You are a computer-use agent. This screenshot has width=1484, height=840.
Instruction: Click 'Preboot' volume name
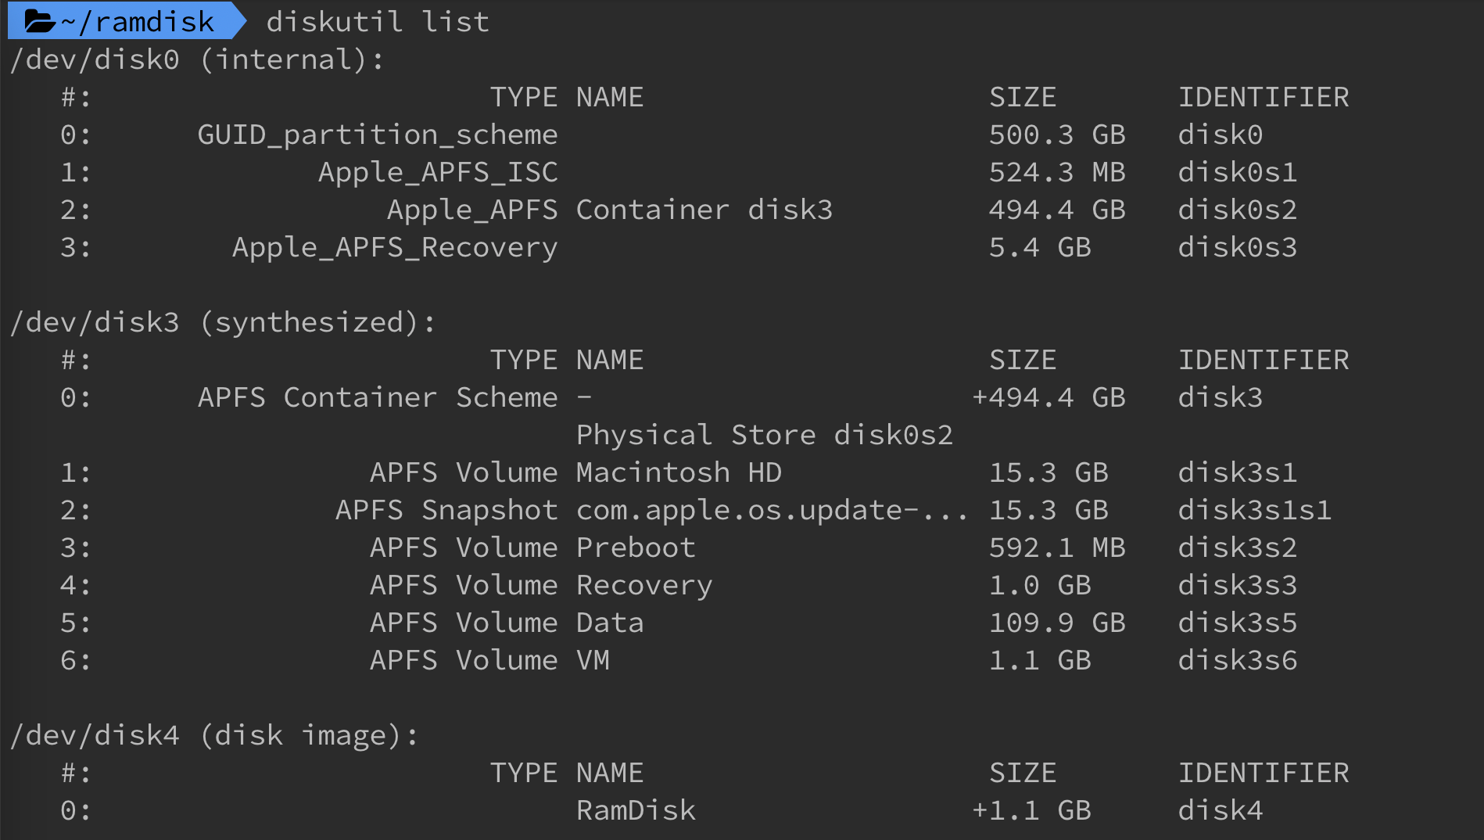click(636, 547)
